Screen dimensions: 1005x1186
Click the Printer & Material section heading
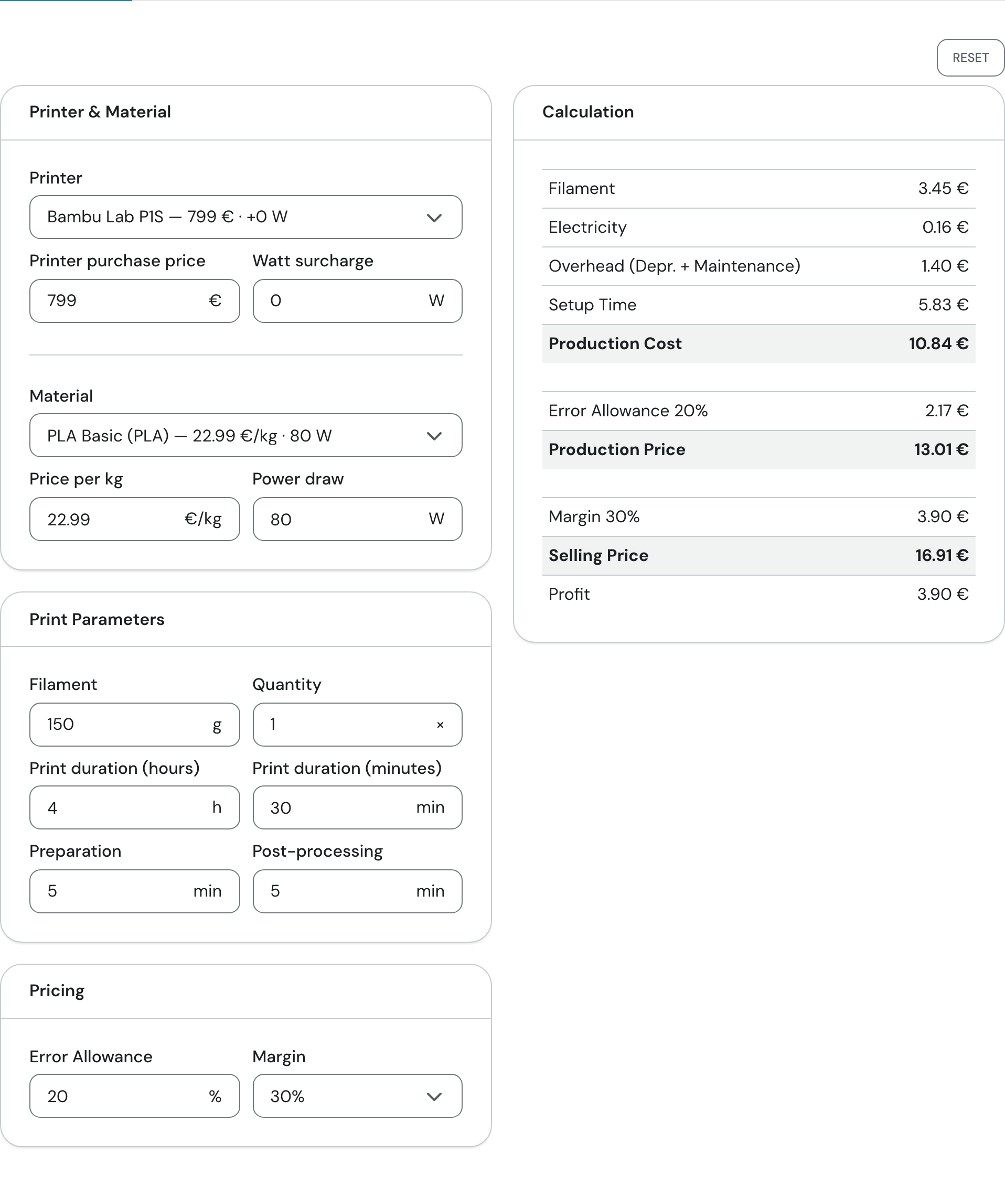(100, 112)
